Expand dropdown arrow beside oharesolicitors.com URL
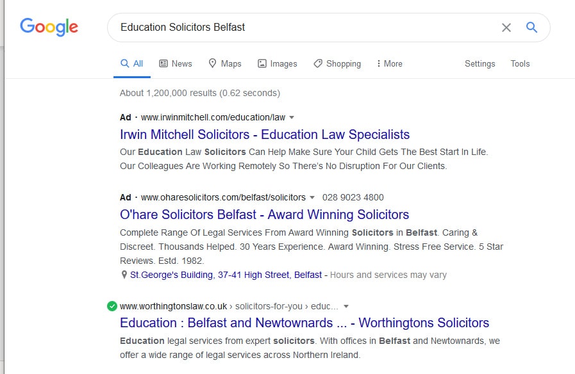The width and height of the screenshot is (575, 374). tap(312, 197)
